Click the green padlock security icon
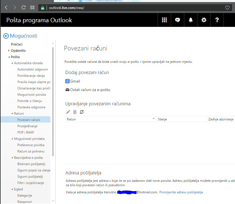The width and height of the screenshot is (235, 204). (43, 8)
